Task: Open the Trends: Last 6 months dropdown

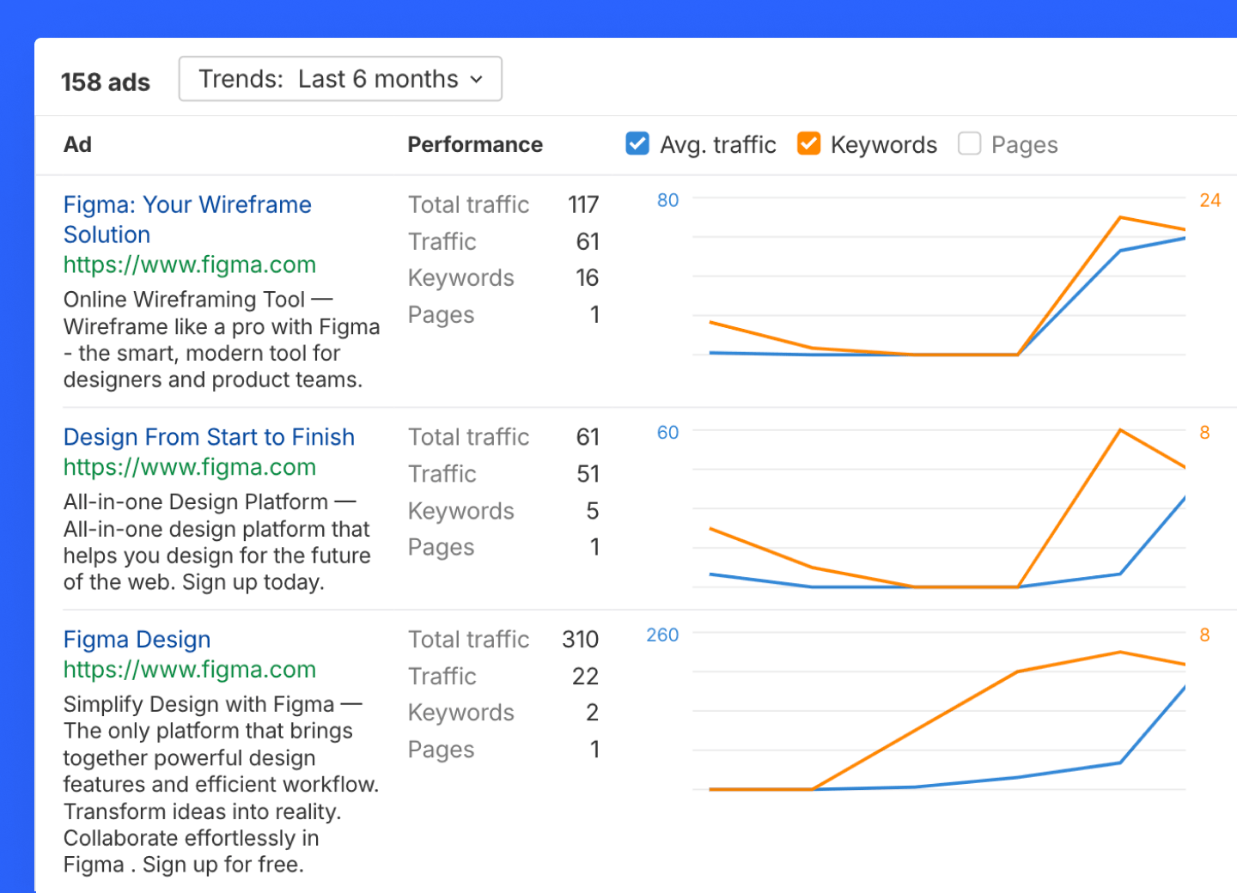Action: click(340, 79)
